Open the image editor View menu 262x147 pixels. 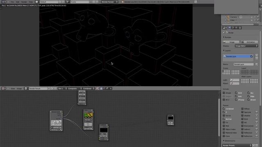pyautogui.click(x=13, y=89)
